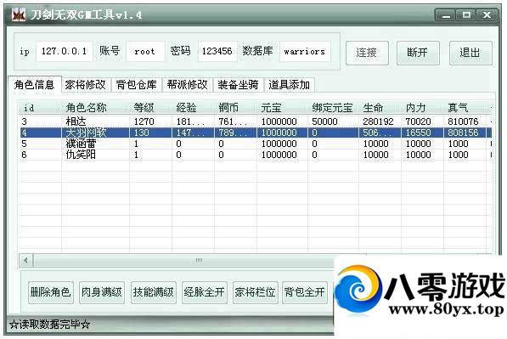Go to the 道具添加 tab
The image size is (507, 339).
pos(289,85)
